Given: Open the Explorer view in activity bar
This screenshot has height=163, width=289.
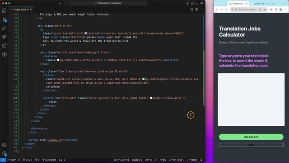Looking at the screenshot, I should click(x=4, y=10).
